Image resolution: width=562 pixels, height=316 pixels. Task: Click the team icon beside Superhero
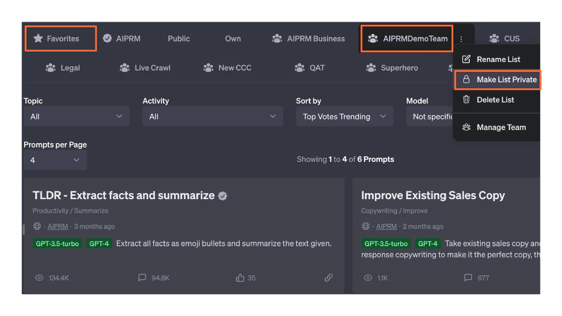(371, 67)
